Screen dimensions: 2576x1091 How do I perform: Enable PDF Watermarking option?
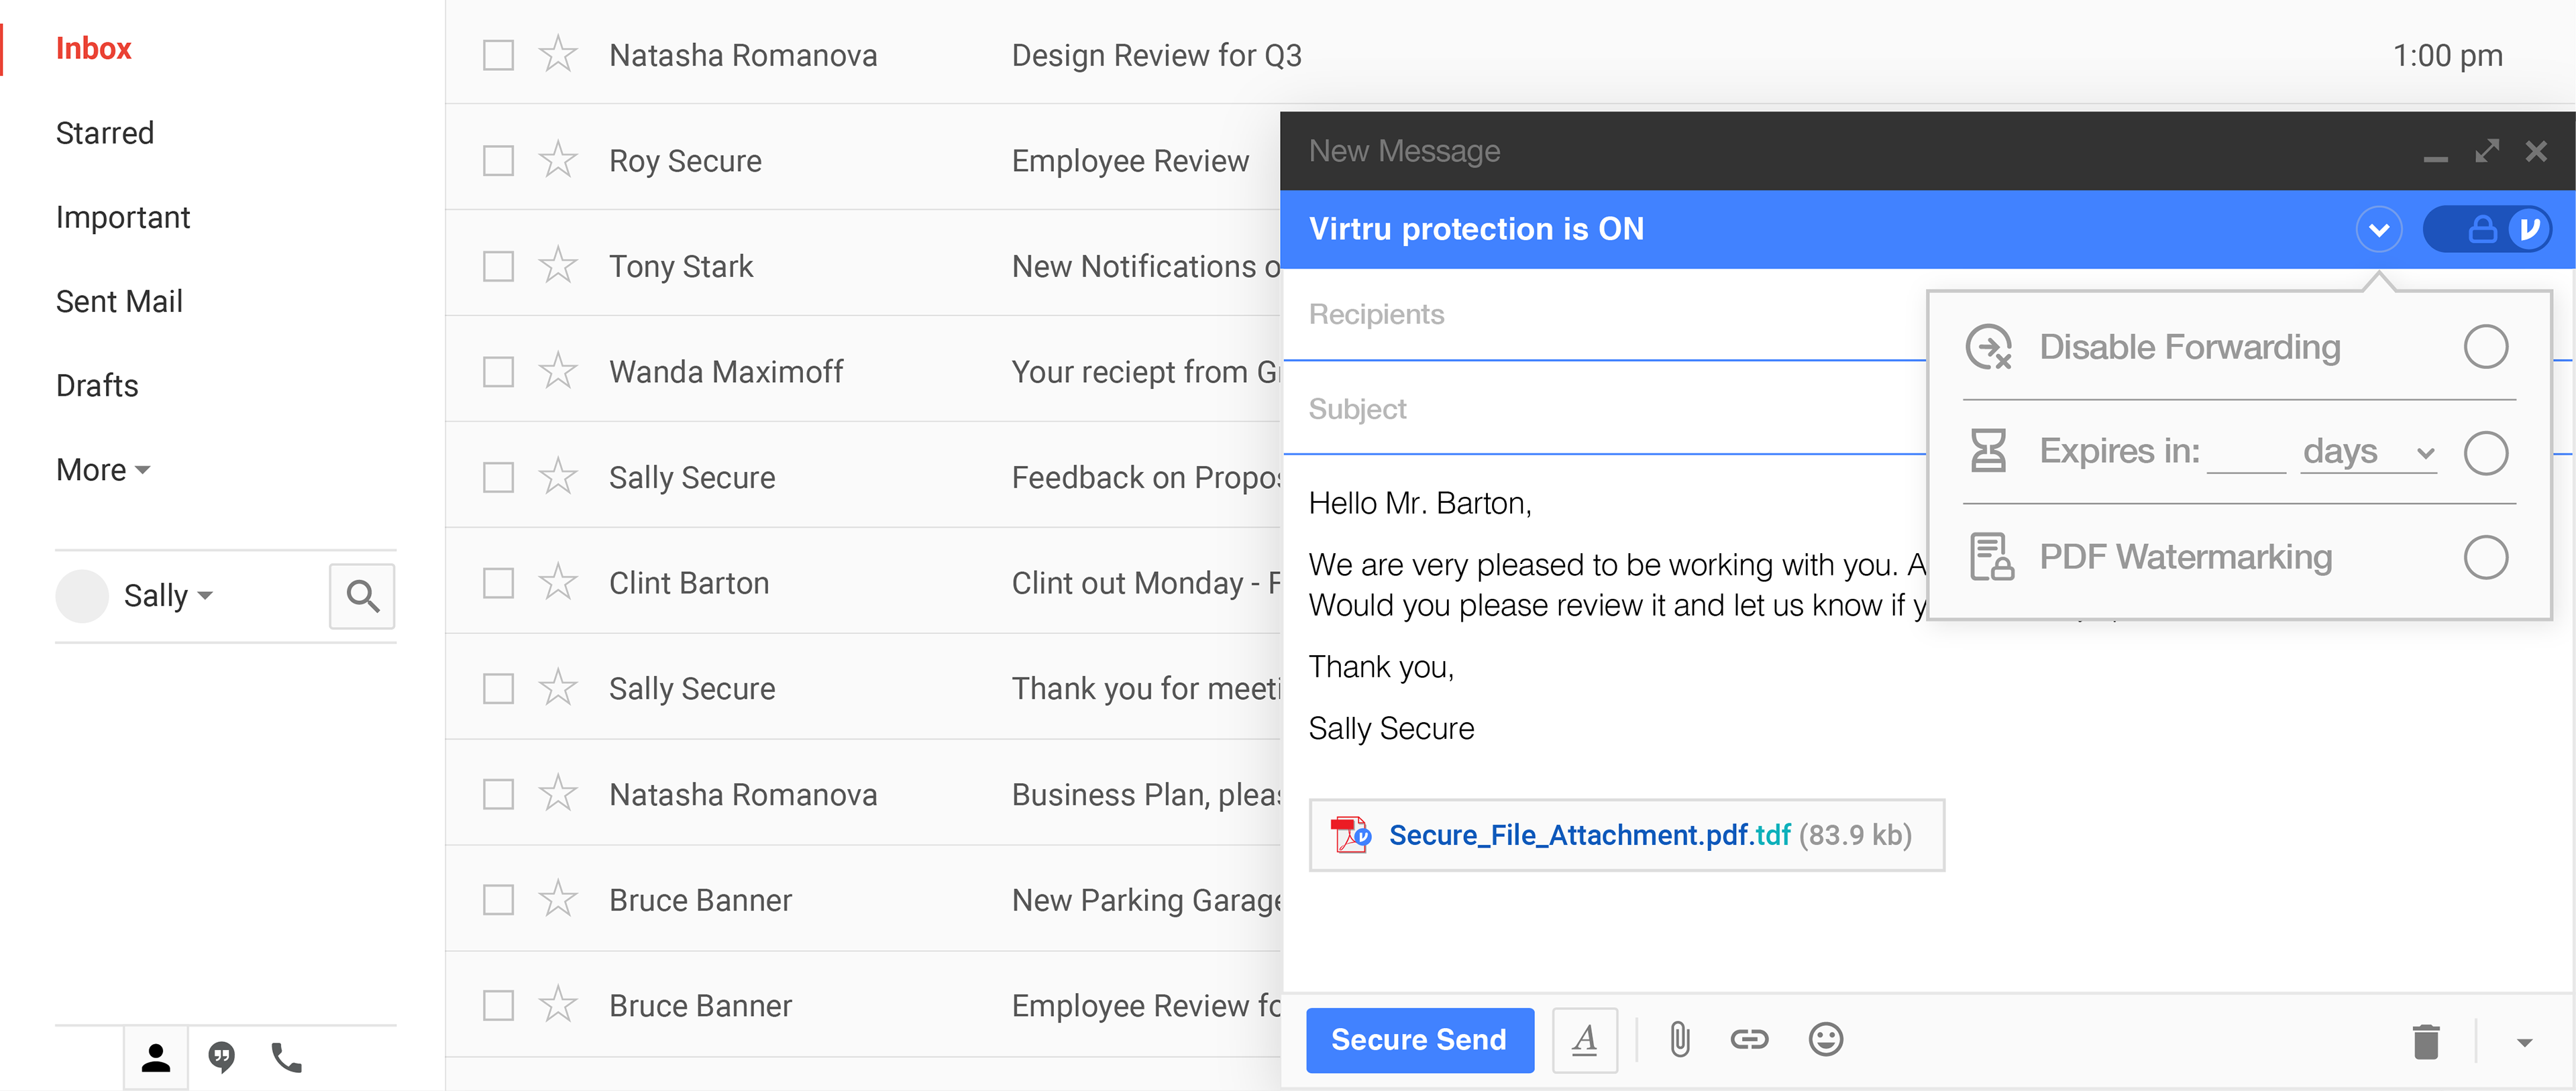tap(2485, 557)
